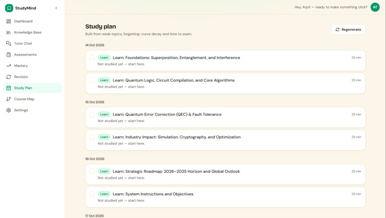
Task: Check off Quantum Logic, Circuit Compilation task
Action: pyautogui.click(x=92, y=80)
